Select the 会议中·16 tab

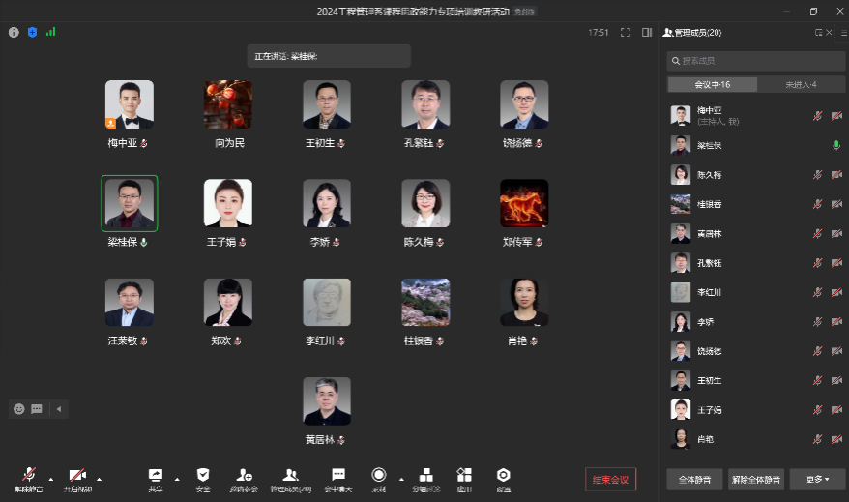(713, 85)
